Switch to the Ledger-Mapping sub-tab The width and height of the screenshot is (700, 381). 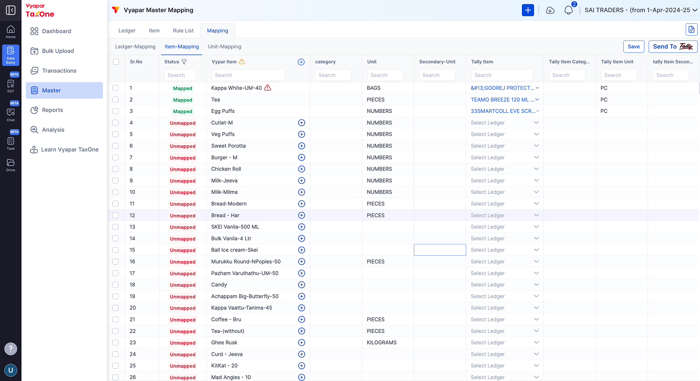[135, 47]
